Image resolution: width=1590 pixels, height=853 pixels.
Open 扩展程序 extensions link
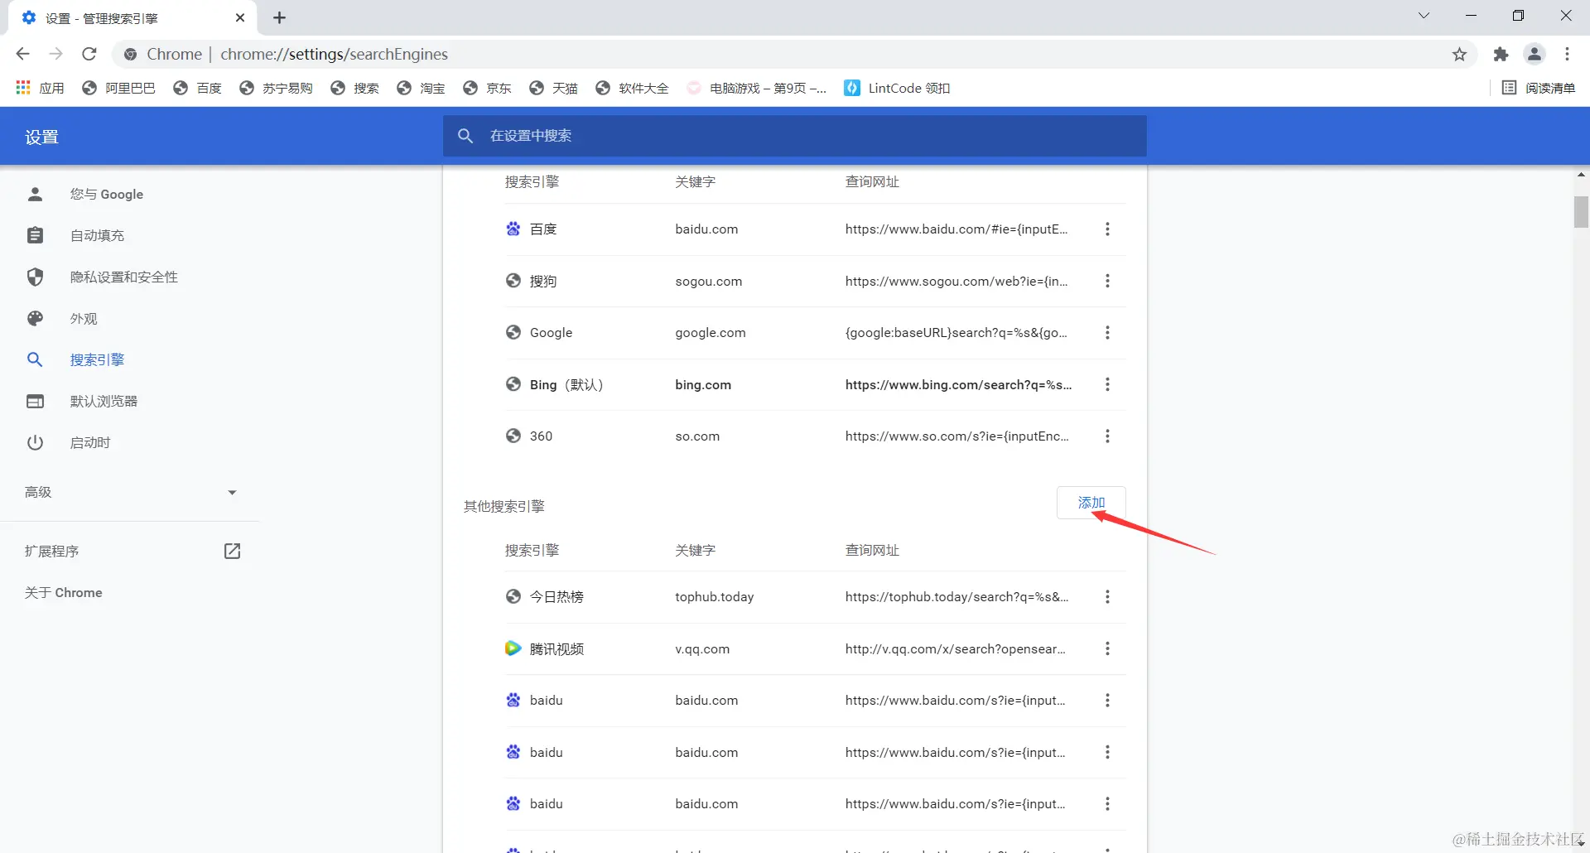click(131, 552)
